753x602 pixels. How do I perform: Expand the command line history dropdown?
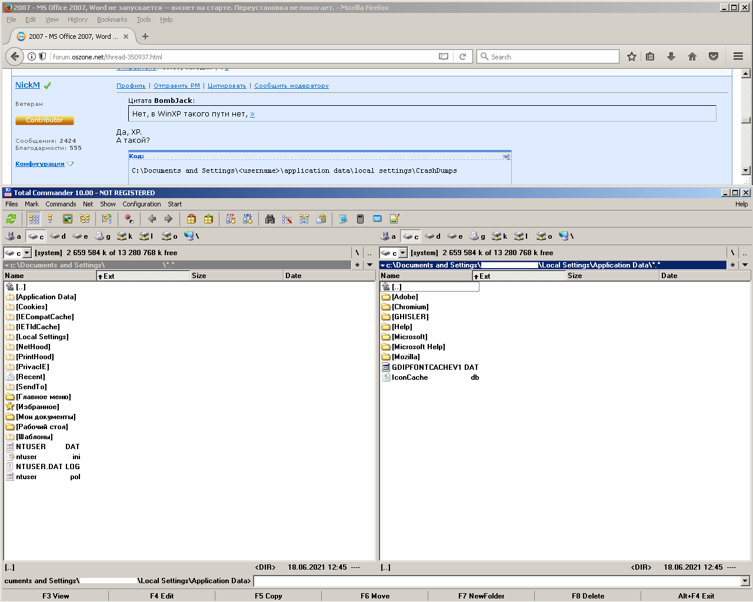[745, 581]
